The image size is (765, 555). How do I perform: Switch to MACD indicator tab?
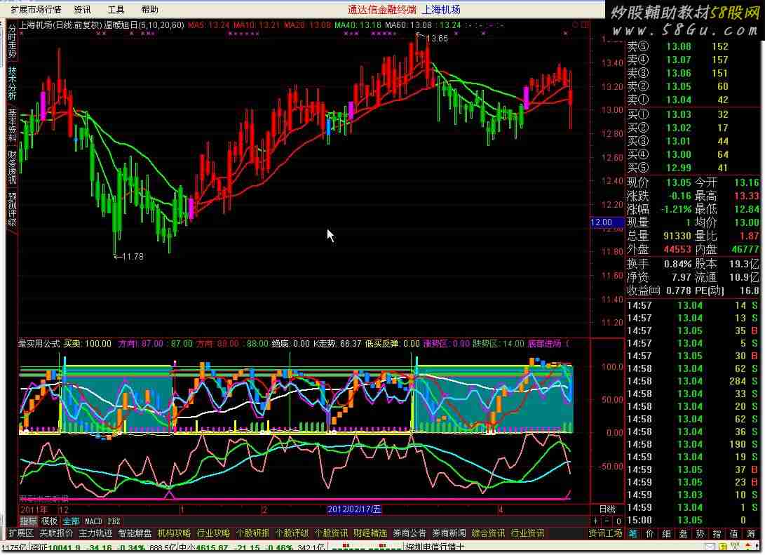coord(93,521)
